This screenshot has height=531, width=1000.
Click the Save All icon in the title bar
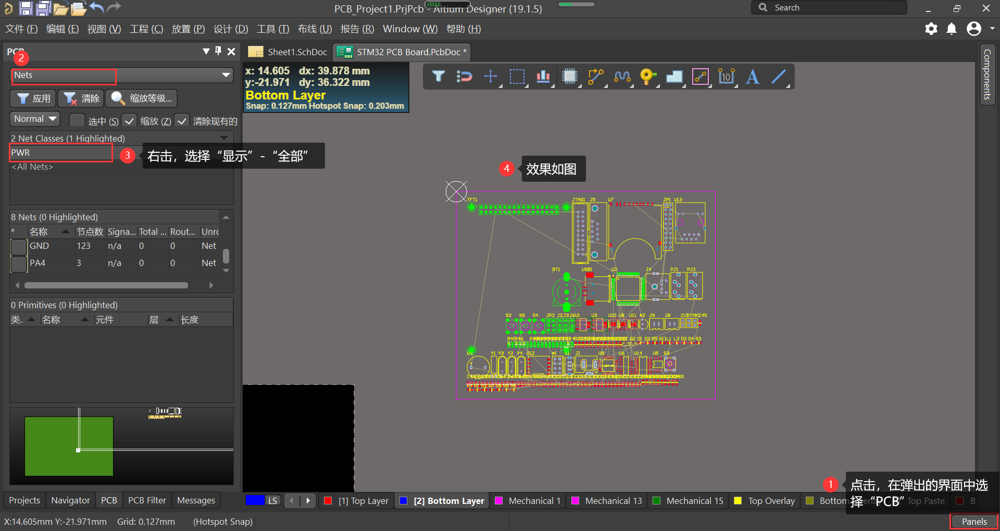(x=43, y=8)
